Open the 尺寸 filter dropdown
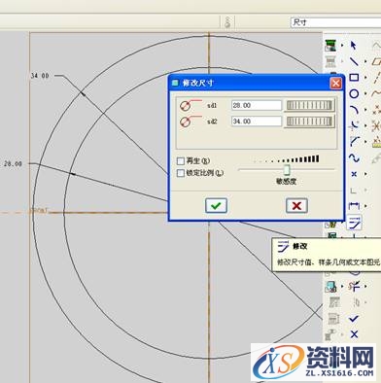This screenshot has height=383, width=381. [x=335, y=22]
